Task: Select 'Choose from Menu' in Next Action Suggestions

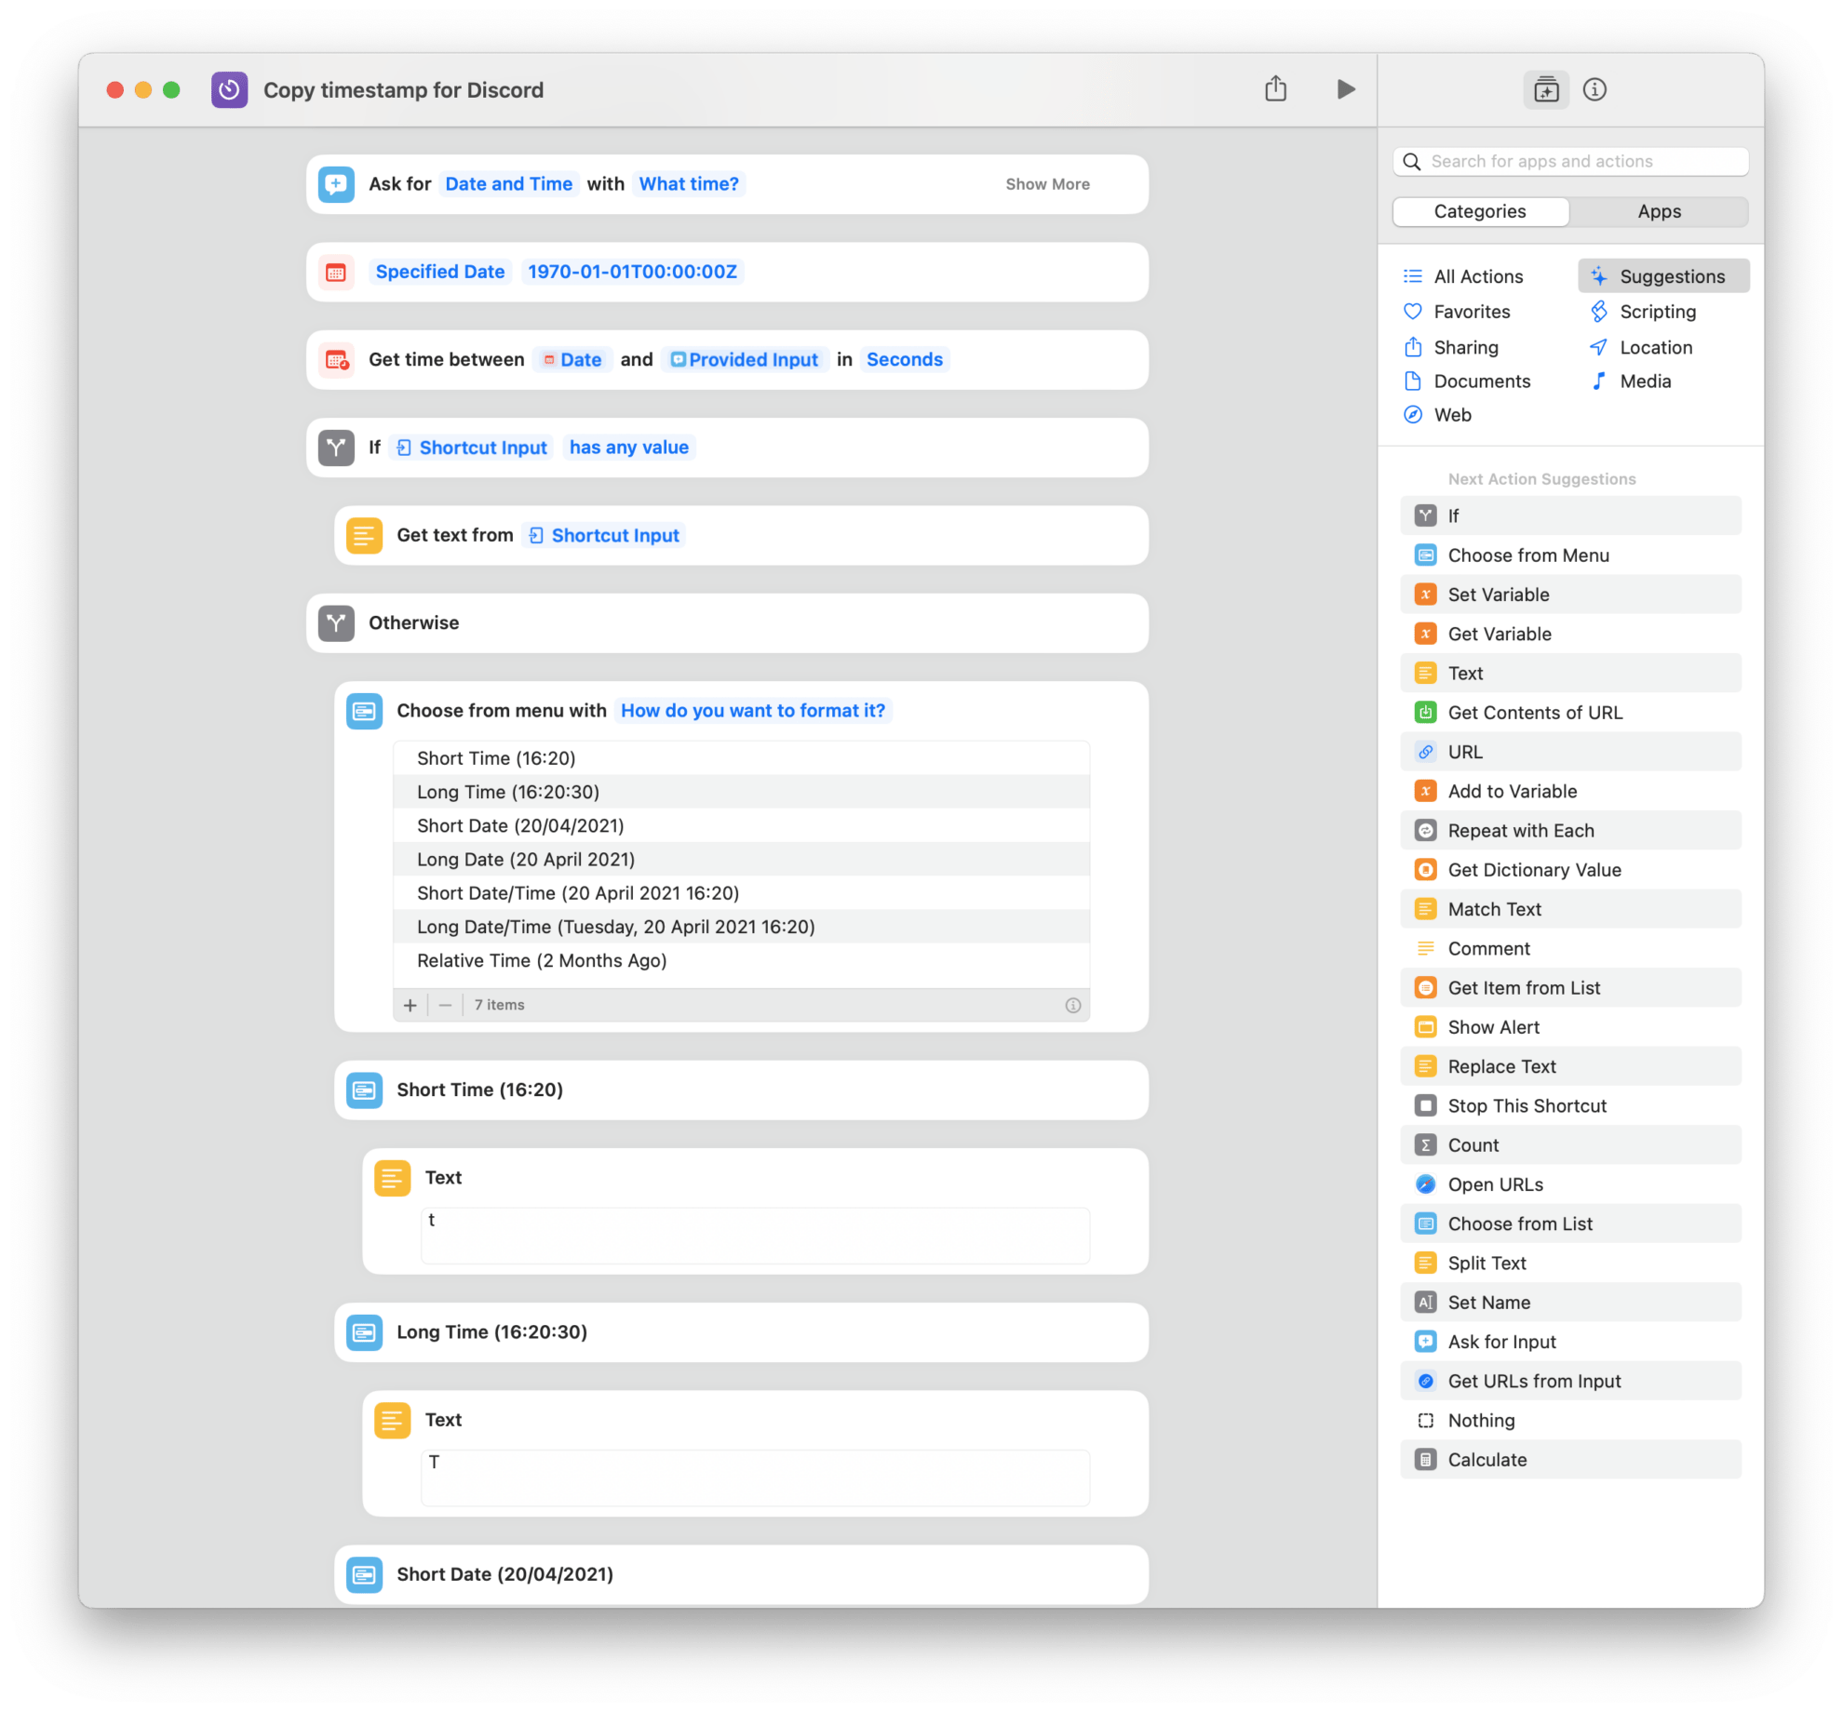Action: coord(1528,555)
